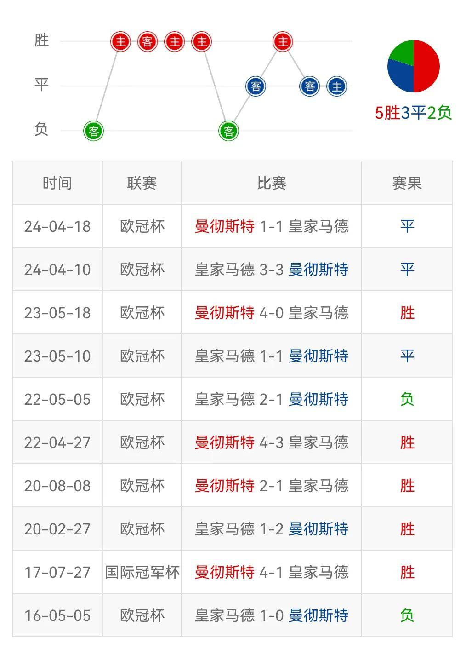Click 国际冠军杯 league in the 17-07-27 row
466x649 pixels.
point(142,572)
